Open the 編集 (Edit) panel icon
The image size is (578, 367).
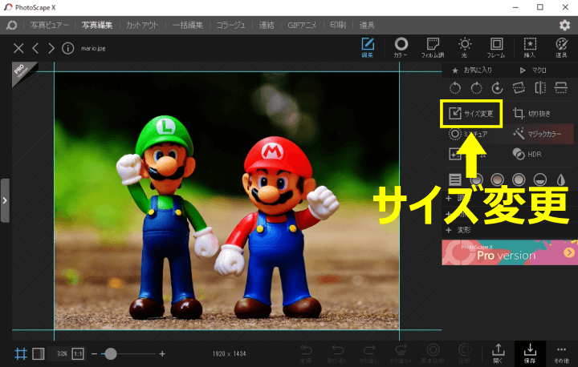tap(368, 47)
